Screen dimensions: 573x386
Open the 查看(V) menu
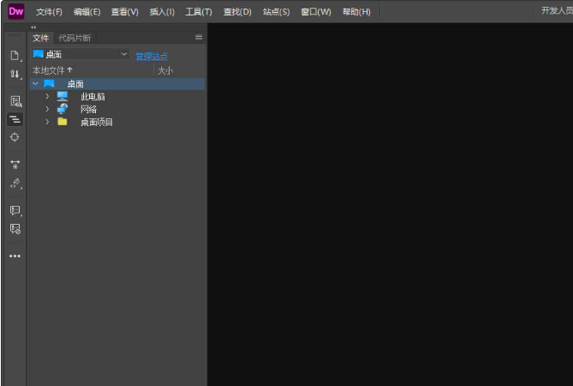point(125,12)
